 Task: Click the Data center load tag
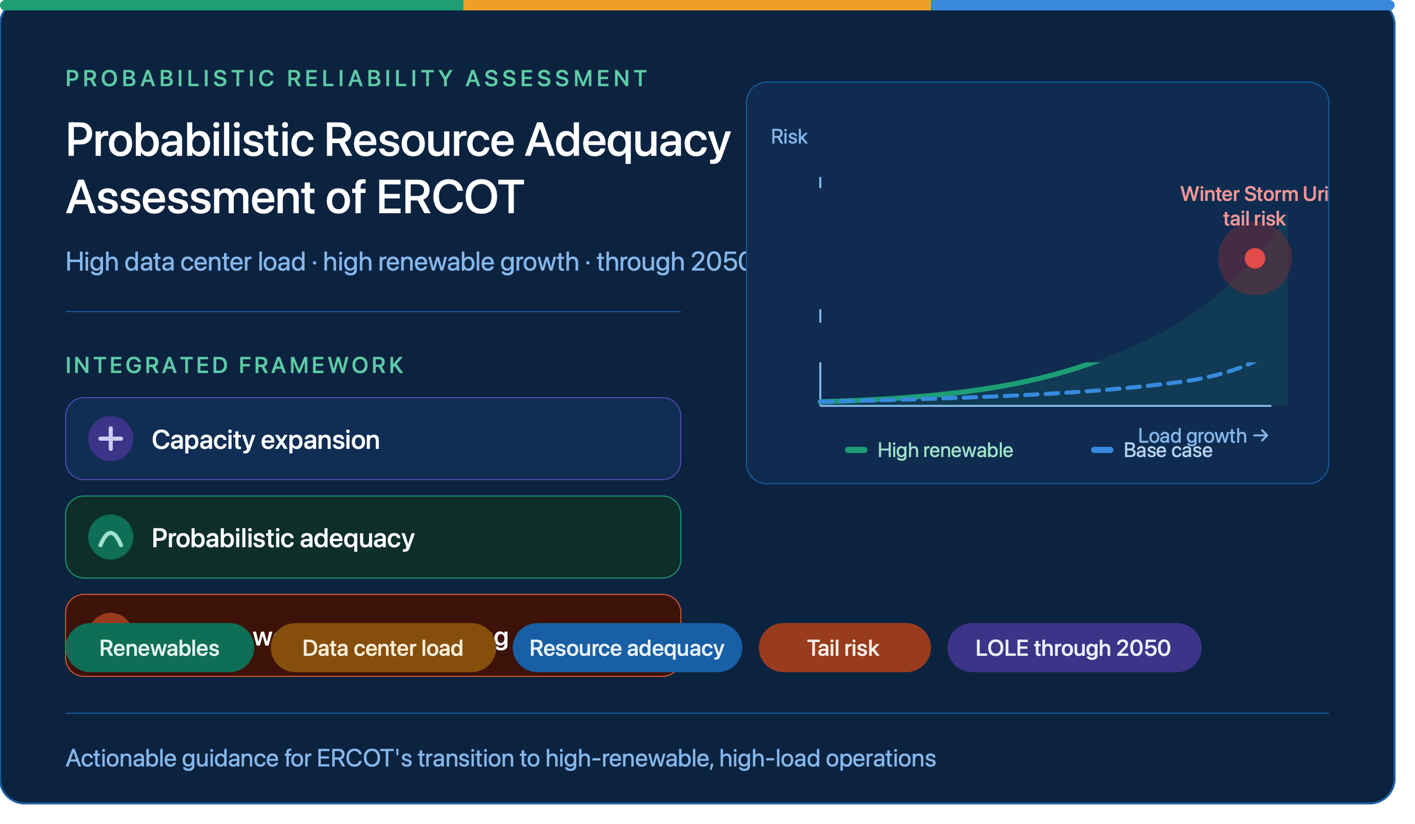(x=383, y=648)
